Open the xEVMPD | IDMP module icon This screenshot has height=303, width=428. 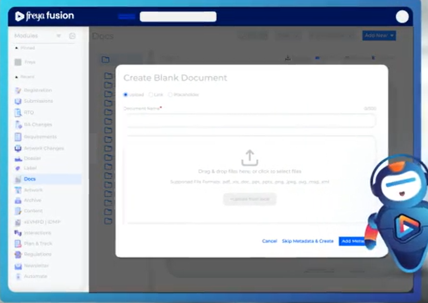(18, 222)
